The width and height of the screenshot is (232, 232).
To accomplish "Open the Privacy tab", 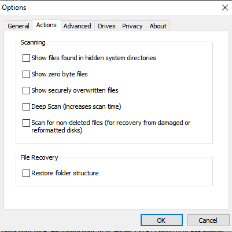I will pyautogui.click(x=132, y=26).
